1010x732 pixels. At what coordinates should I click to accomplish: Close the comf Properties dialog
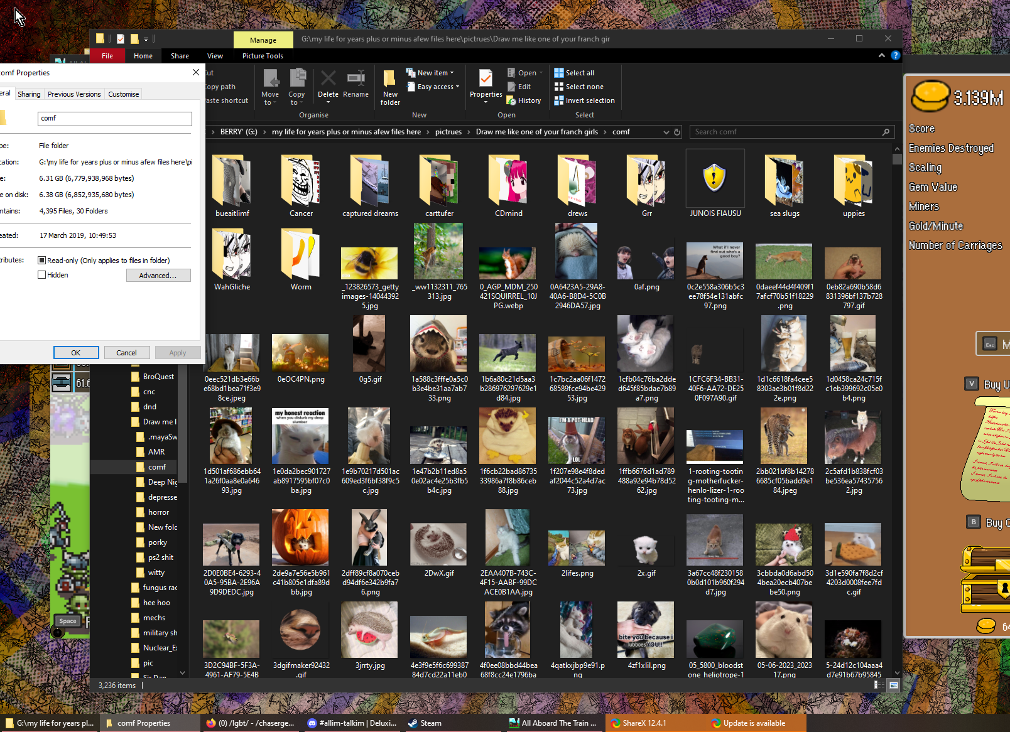[x=196, y=72]
